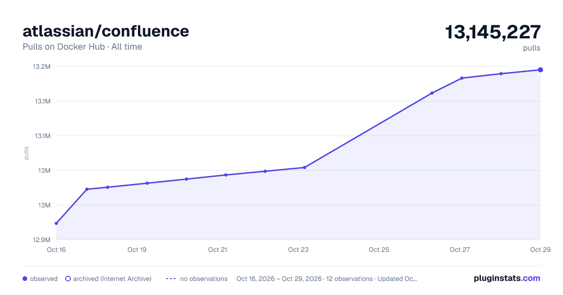The height and width of the screenshot is (295, 563).
Task: Click the 'no observations' legend label
Action: (x=204, y=279)
